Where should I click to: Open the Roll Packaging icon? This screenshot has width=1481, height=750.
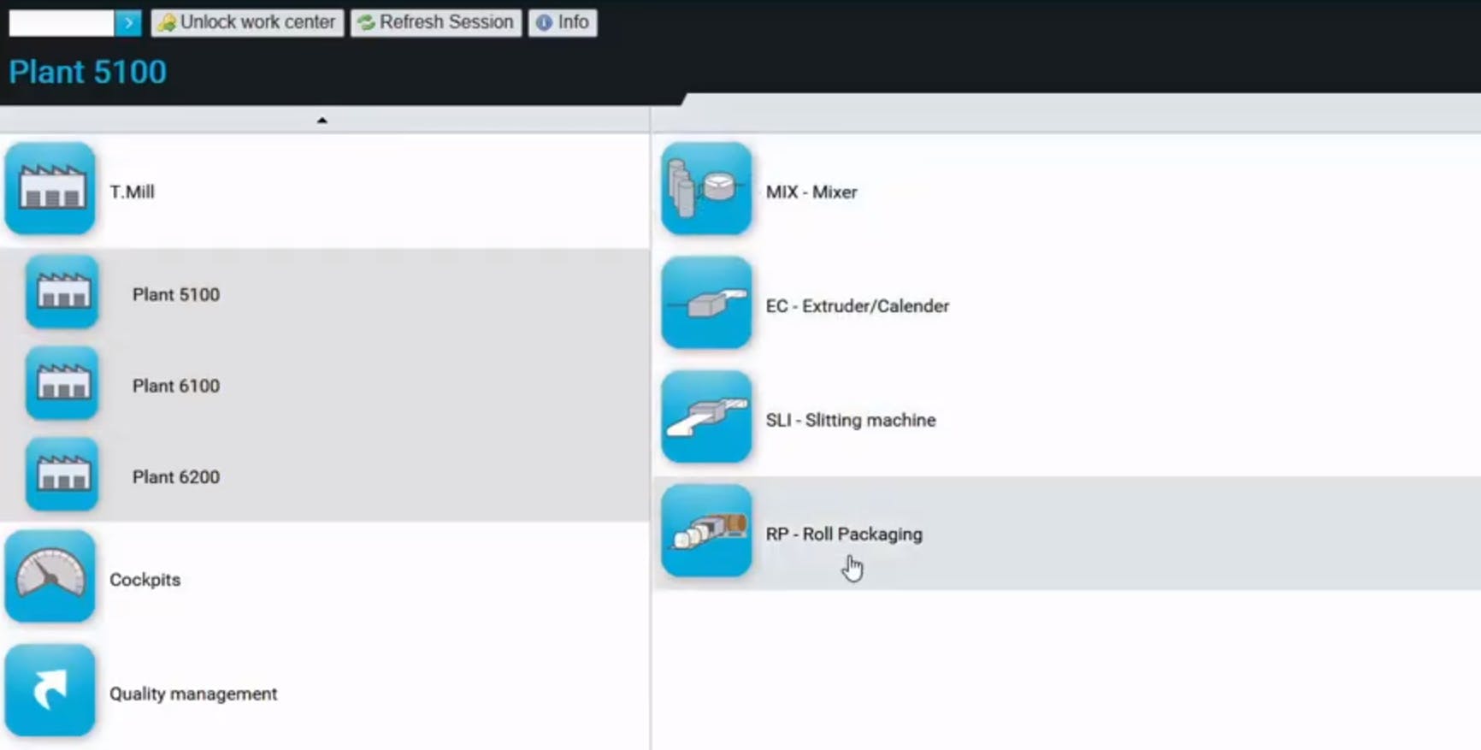click(706, 531)
